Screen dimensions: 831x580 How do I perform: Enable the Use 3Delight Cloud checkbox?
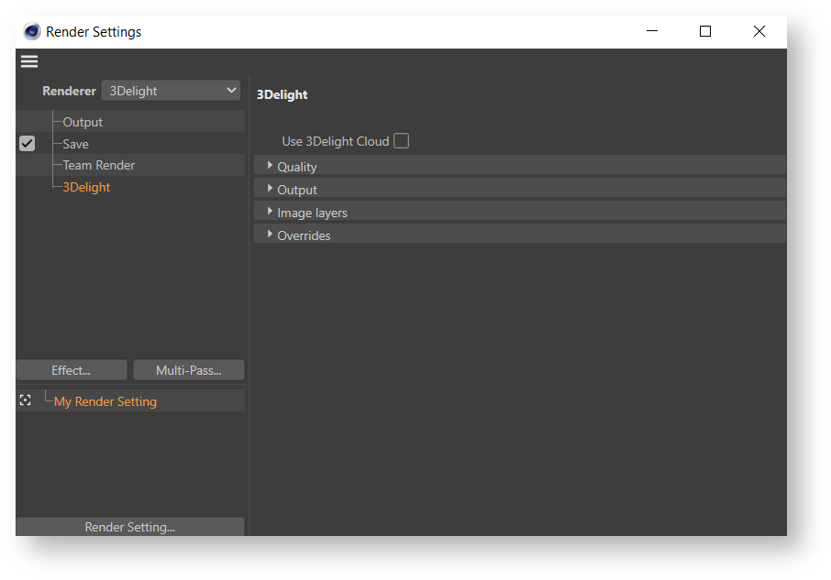tap(401, 141)
